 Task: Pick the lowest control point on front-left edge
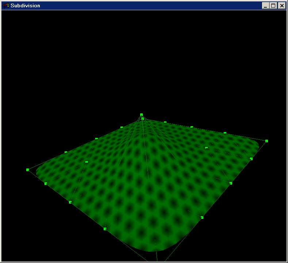click(x=105, y=229)
